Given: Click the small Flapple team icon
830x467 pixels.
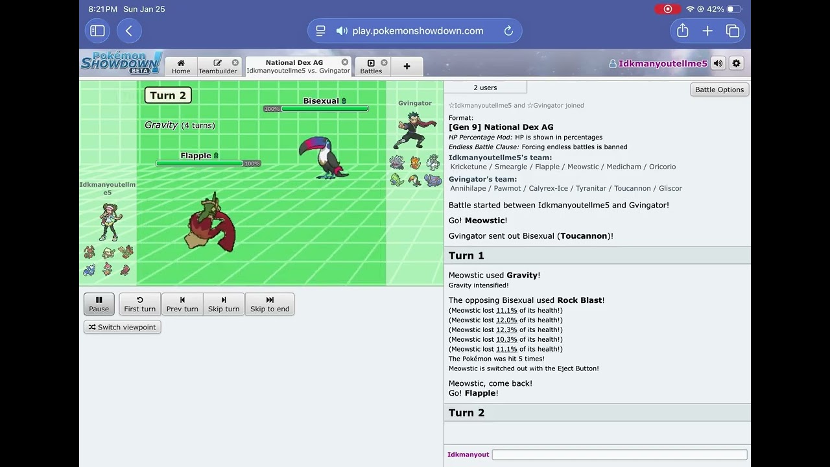Looking at the screenshot, I should point(126,252).
